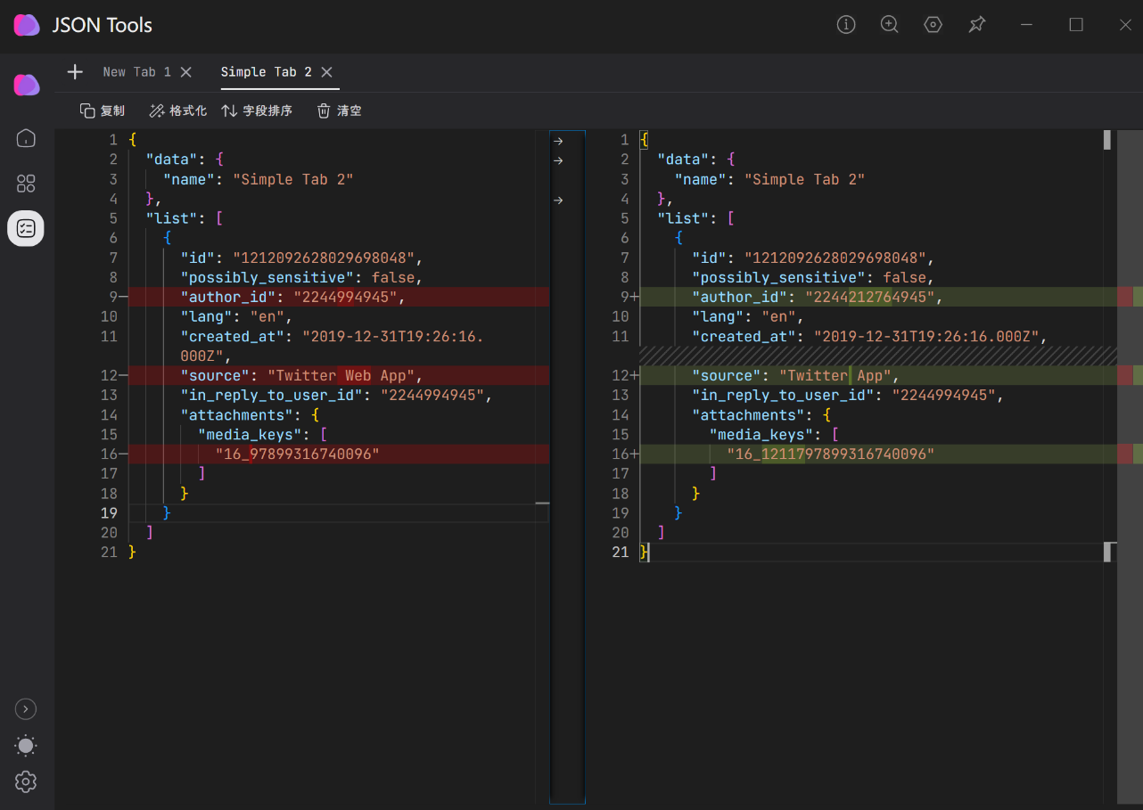Select the Simple Tab 2 tab
Screen dimensions: 1143x810
pos(266,72)
